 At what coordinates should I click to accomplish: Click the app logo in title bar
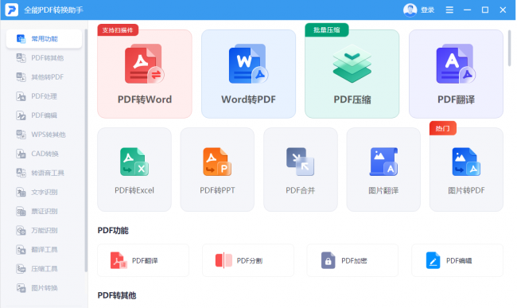point(12,10)
